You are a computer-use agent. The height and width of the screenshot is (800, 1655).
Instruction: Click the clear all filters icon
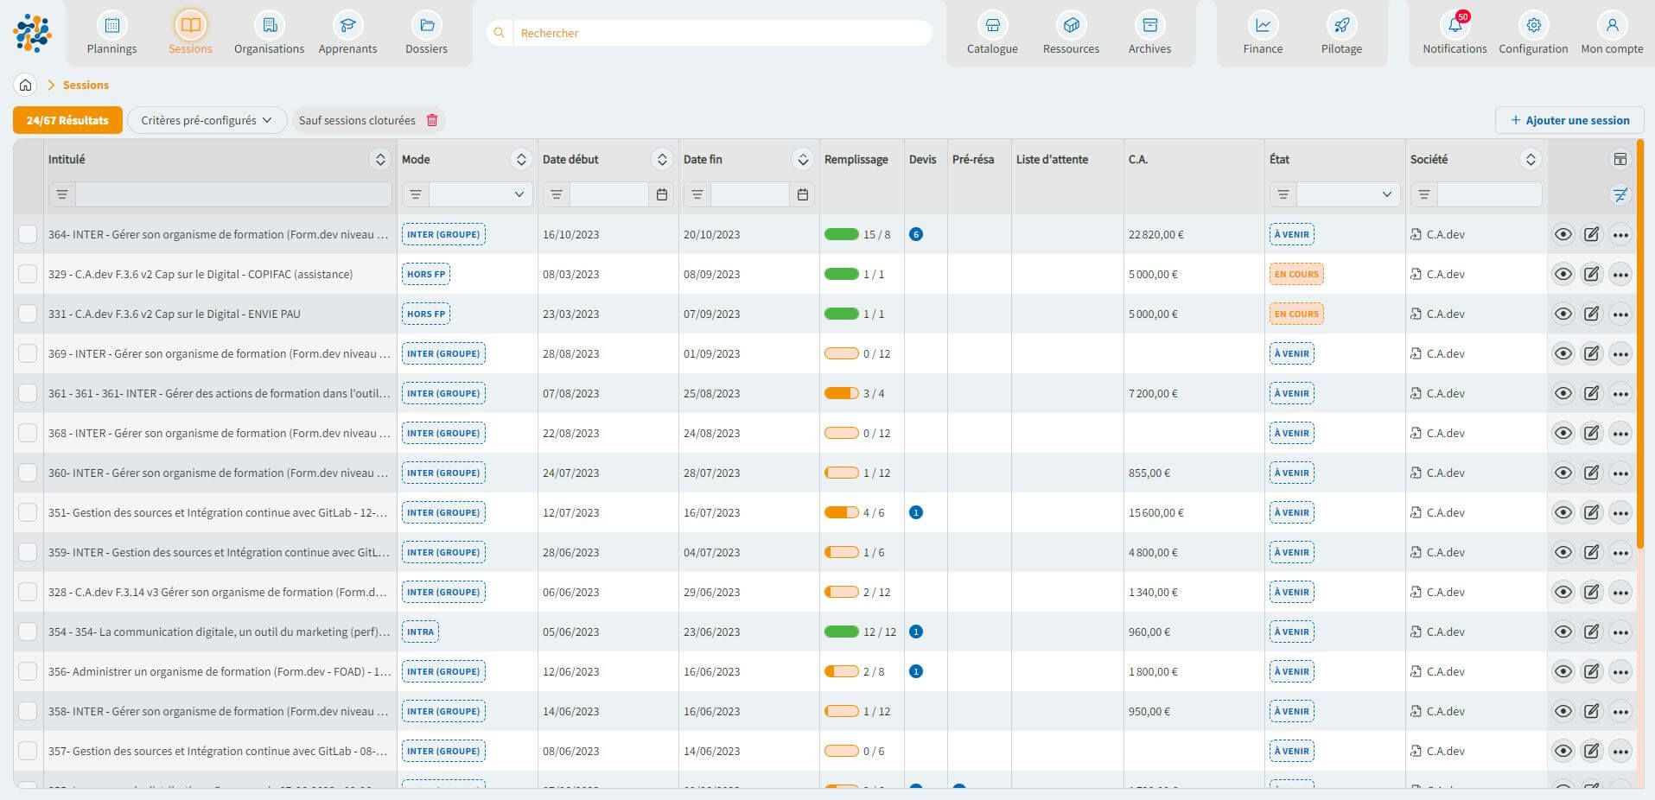1620,195
